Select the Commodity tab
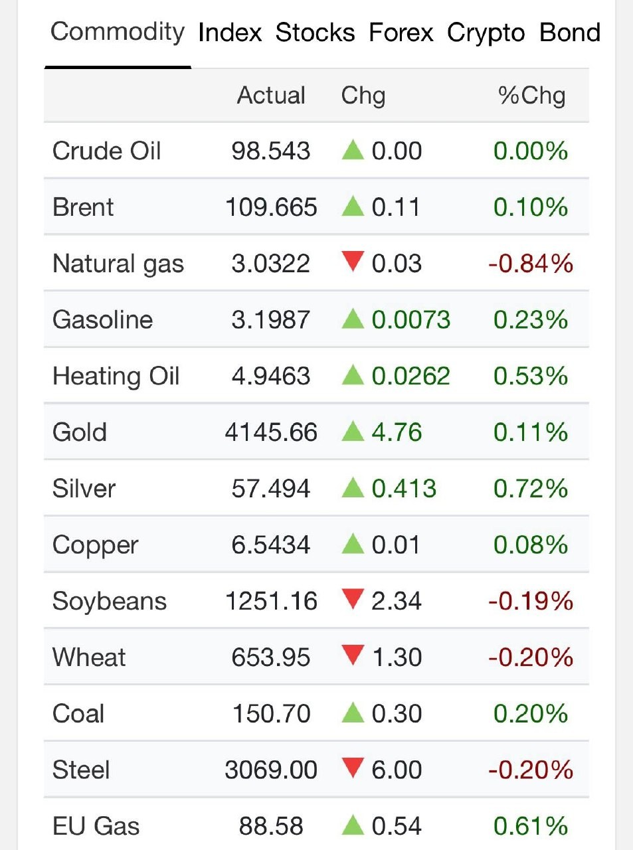Viewport: 633px width, 850px height. (x=118, y=32)
